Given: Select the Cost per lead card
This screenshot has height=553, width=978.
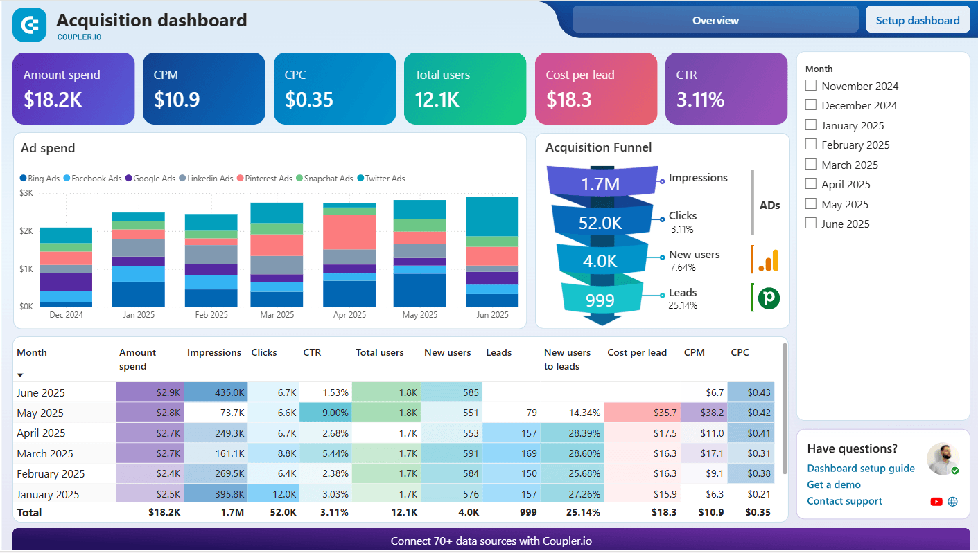Looking at the screenshot, I should [596, 89].
